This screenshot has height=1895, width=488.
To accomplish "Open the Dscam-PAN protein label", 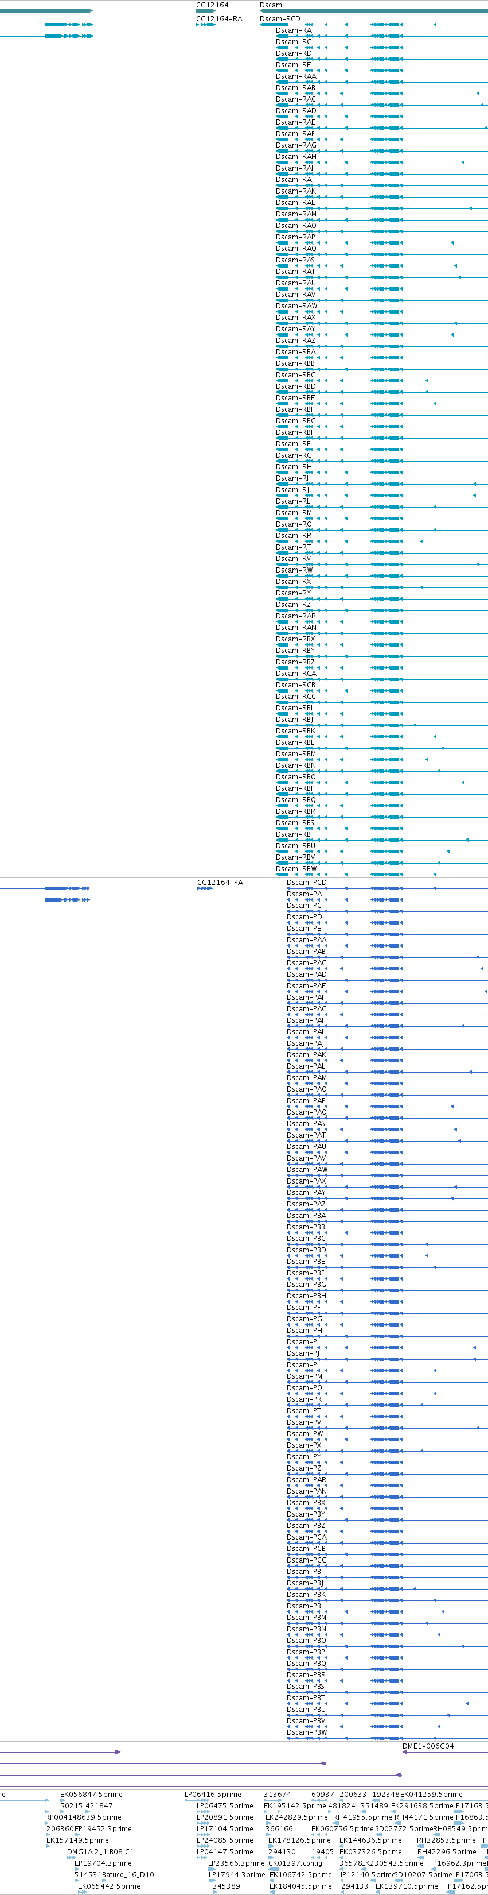I will pyautogui.click(x=306, y=1491).
